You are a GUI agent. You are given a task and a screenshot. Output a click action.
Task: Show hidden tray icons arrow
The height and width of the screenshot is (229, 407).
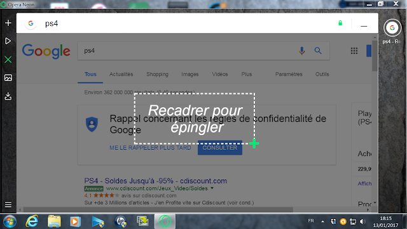click(322, 221)
